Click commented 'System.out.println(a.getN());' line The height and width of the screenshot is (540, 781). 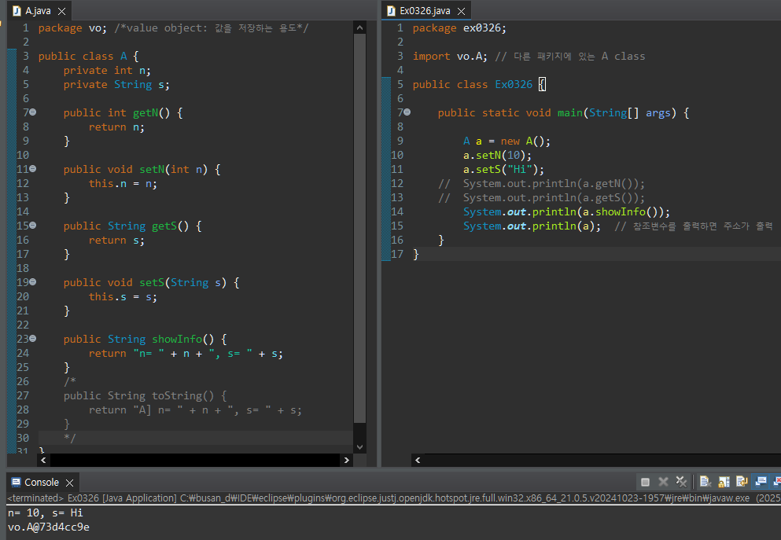(x=542, y=184)
